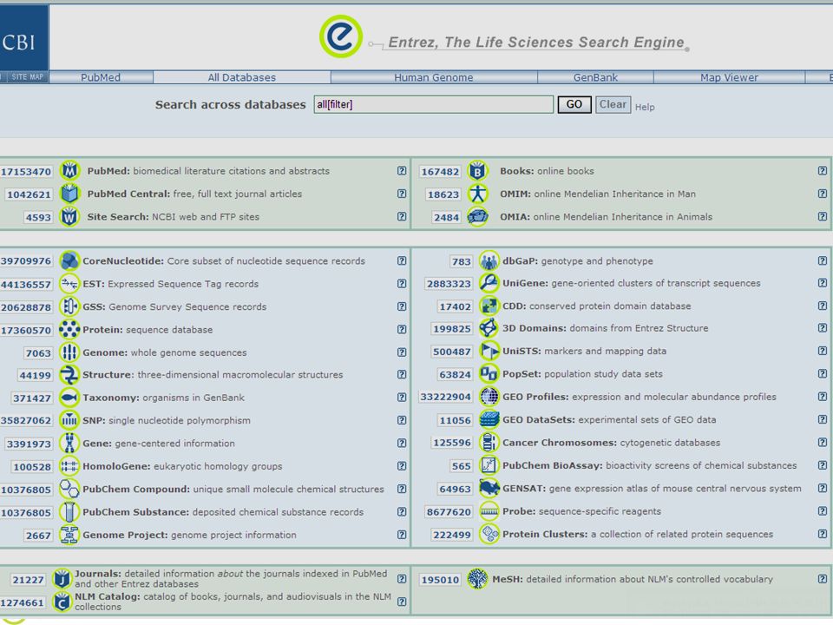Click the CoreNucleotide icon

pos(69,261)
